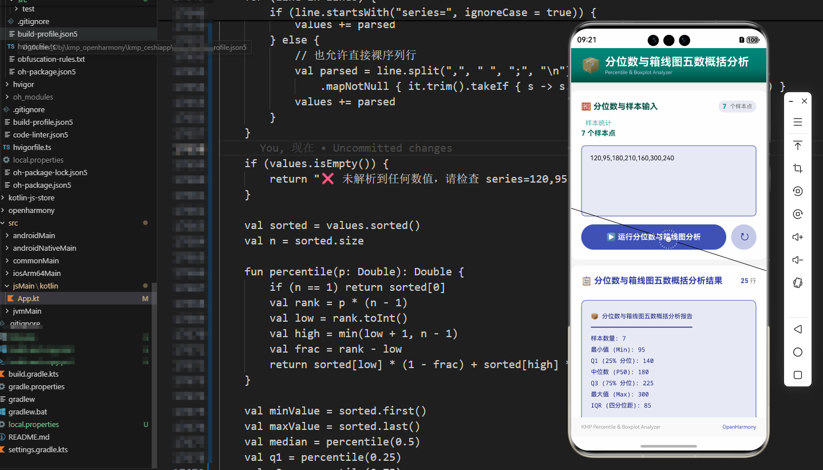Click the 'You, 现在 • Uncommitted changes' blame annotation
823x470 pixels.
pos(355,148)
